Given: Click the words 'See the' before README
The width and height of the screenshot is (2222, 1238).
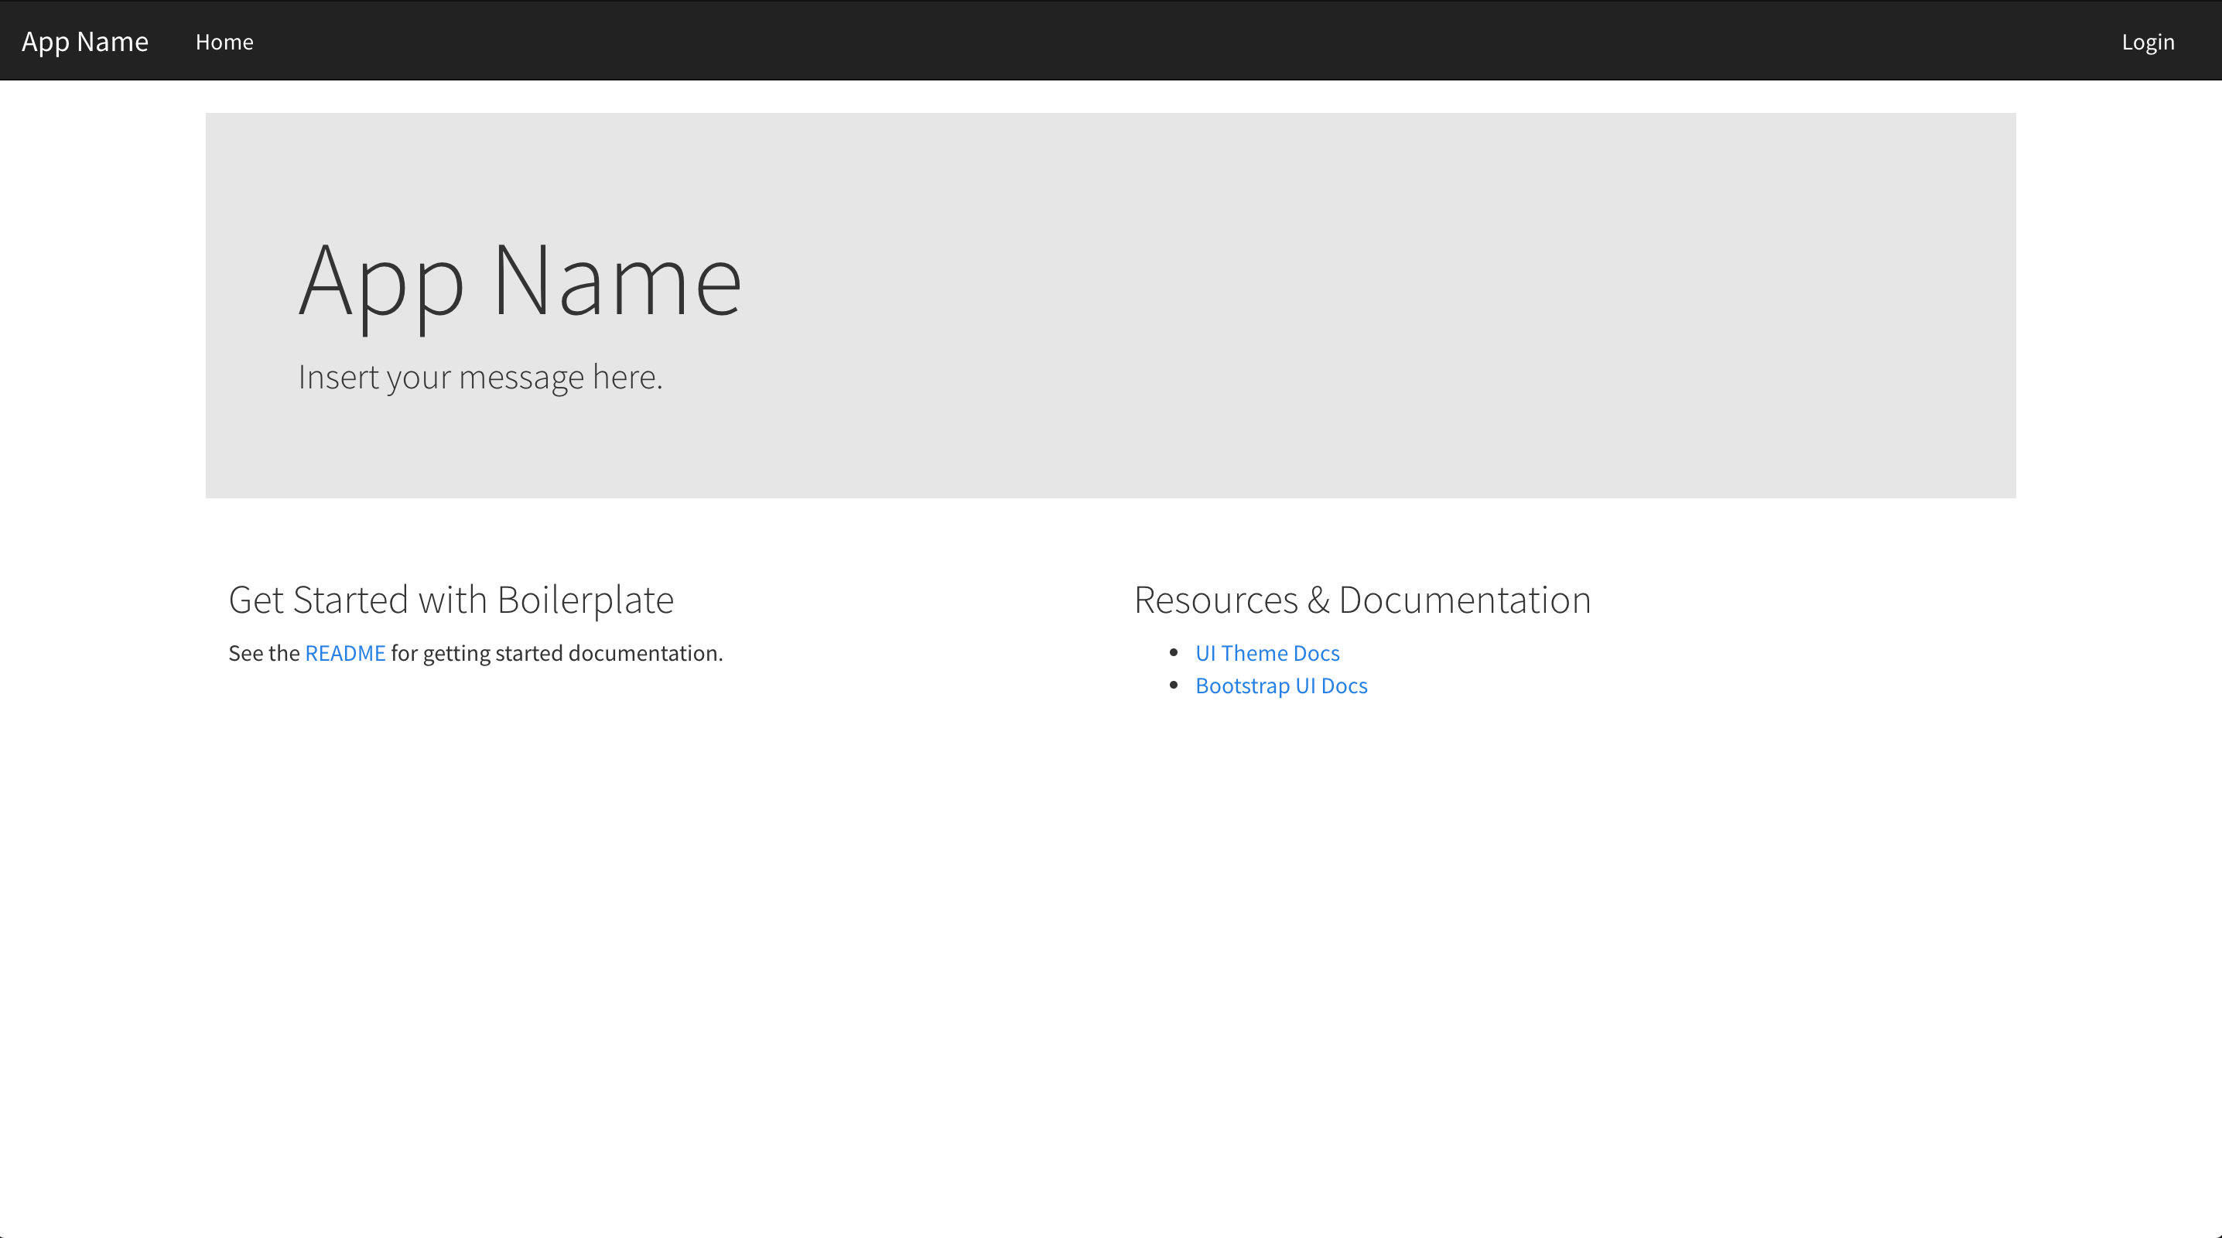Looking at the screenshot, I should (263, 653).
